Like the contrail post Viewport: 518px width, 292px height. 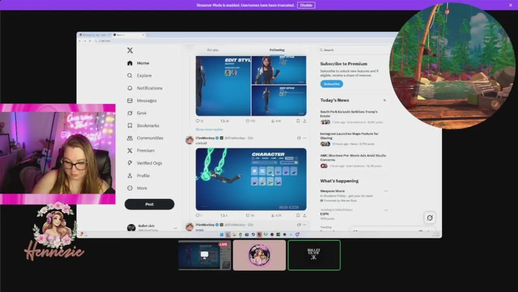pyautogui.click(x=250, y=215)
